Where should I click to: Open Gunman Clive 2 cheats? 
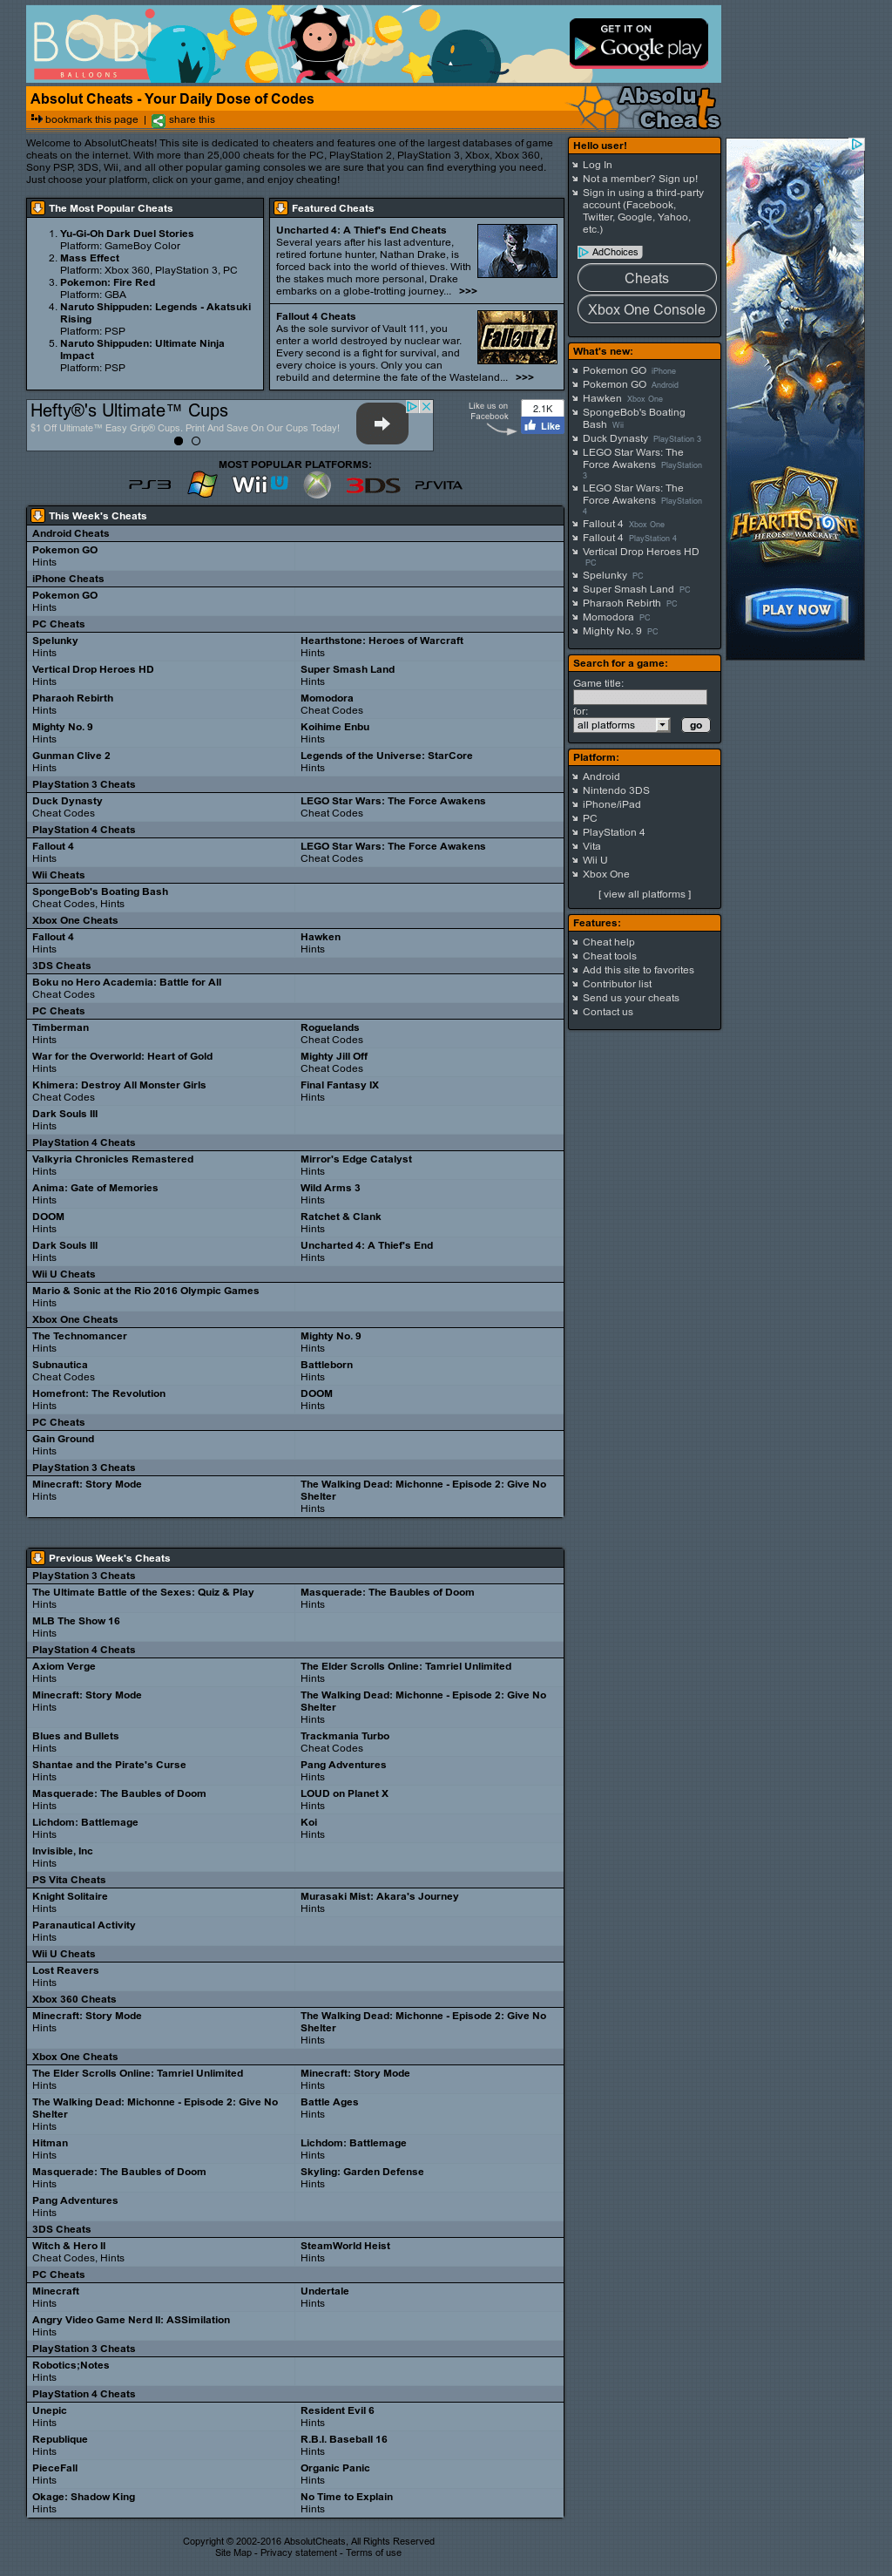point(71,756)
